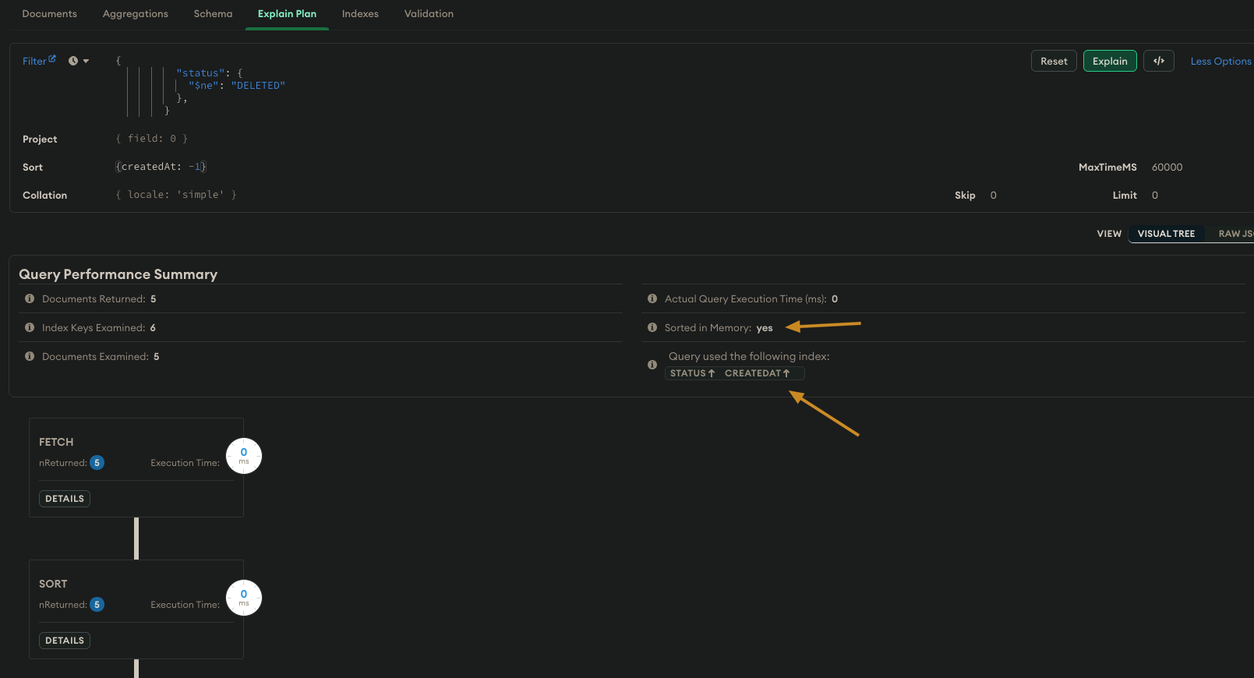The image size is (1254, 678).
Task: Switch to the Indexes tab
Action: click(360, 14)
